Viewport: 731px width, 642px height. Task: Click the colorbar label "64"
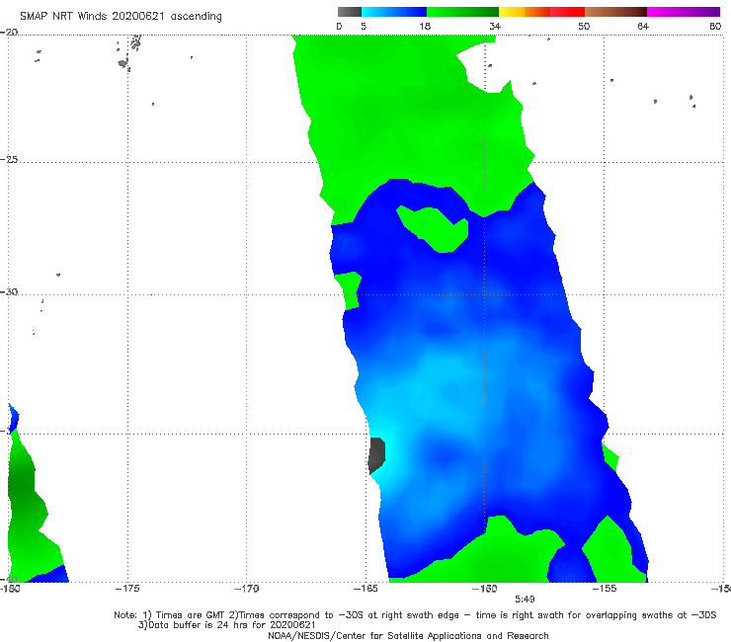pyautogui.click(x=643, y=27)
